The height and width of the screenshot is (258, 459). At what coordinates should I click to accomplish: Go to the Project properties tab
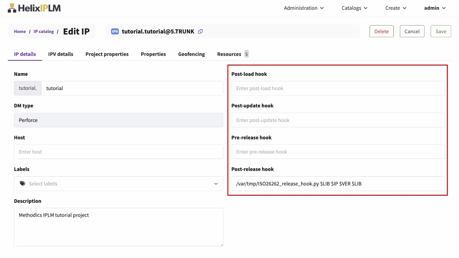[107, 54]
